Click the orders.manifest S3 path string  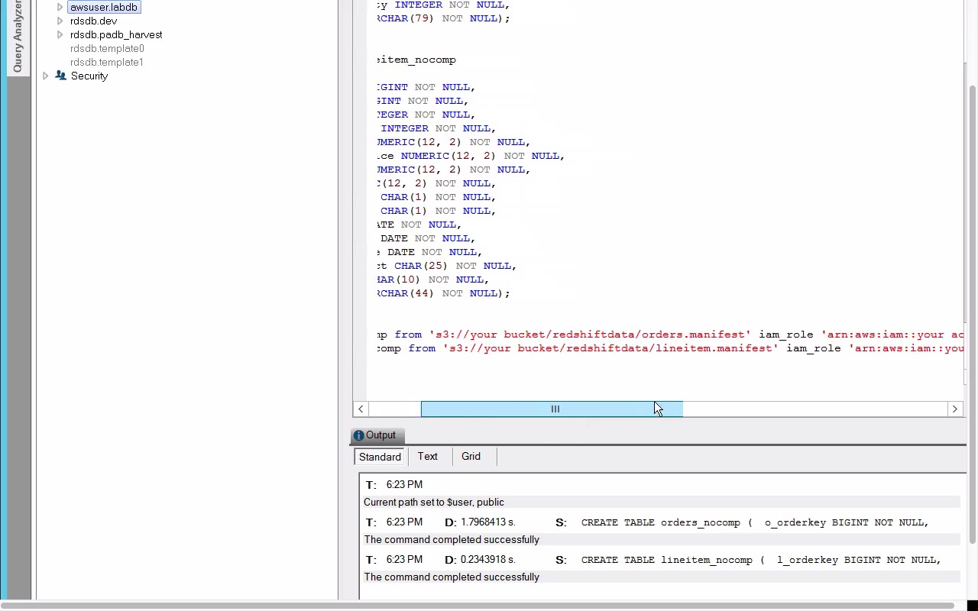click(590, 335)
